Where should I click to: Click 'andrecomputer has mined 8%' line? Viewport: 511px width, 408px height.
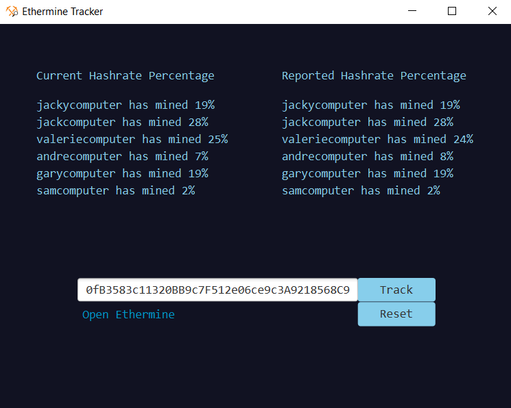[x=367, y=157]
